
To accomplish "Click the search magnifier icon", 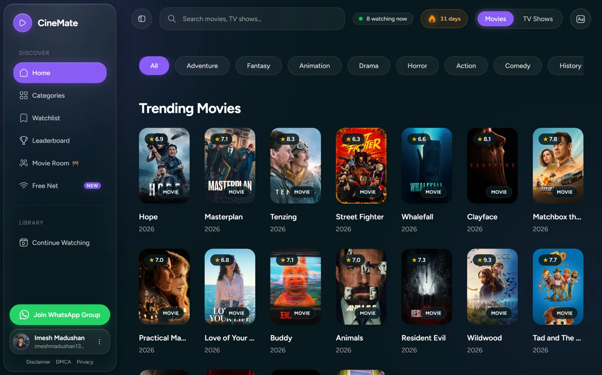I will (x=172, y=19).
